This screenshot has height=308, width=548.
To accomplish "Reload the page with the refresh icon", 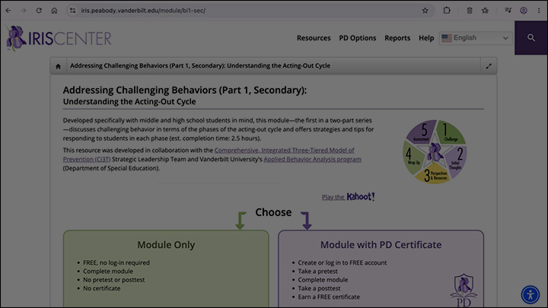I will 39,11.
